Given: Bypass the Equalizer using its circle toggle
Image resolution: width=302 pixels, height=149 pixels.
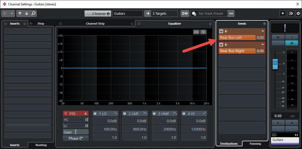Looking at the screenshot, I should point(139,24).
